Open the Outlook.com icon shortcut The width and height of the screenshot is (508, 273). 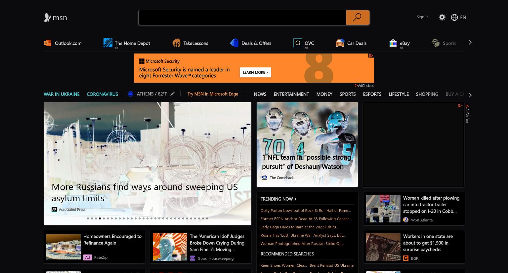coord(48,43)
